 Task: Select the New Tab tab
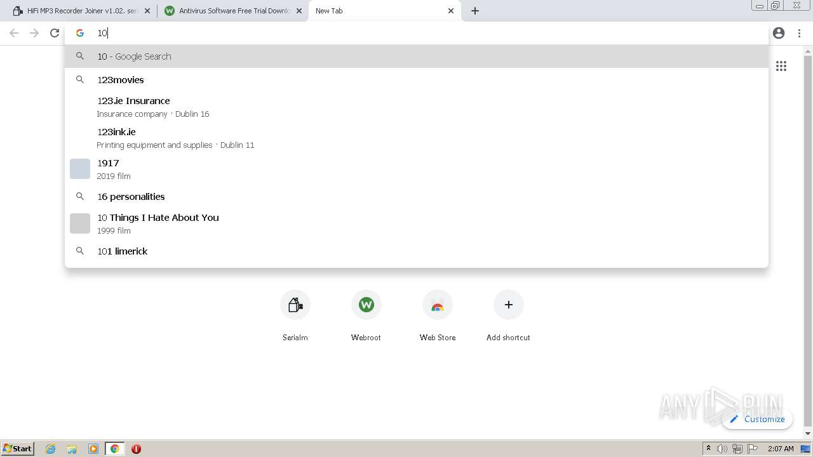(x=385, y=11)
